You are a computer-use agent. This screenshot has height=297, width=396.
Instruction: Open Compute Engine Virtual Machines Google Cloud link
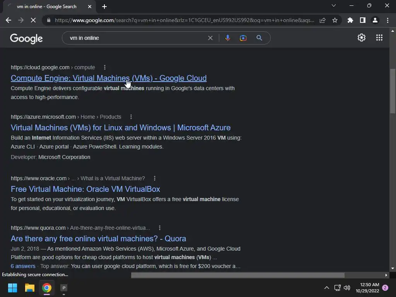[109, 78]
